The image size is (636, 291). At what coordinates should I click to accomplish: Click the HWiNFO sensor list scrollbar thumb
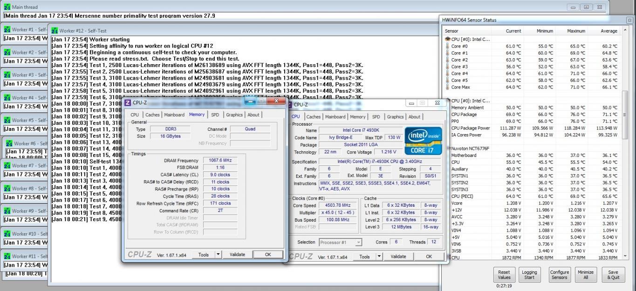pos(625,115)
